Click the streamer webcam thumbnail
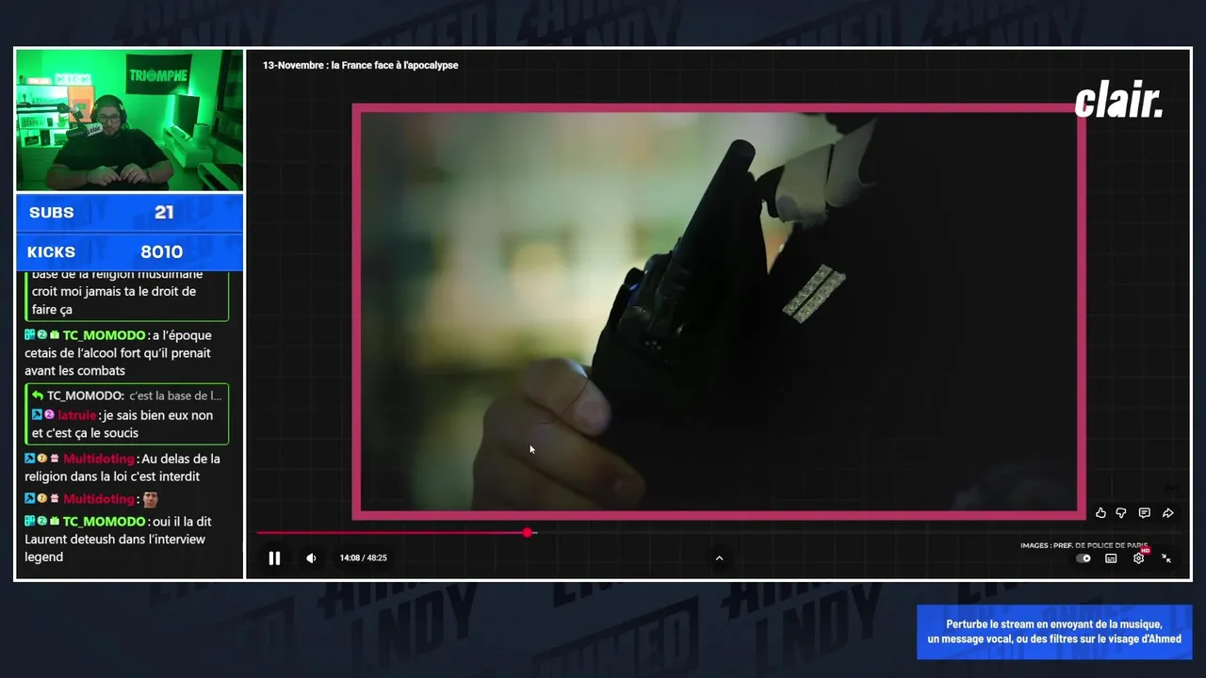 click(x=130, y=120)
